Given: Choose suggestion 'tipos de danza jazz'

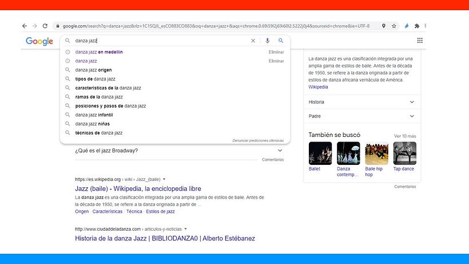Looking at the screenshot, I should [x=95, y=79].
